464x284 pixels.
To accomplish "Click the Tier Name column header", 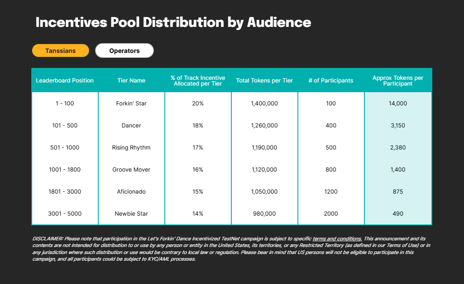I will (131, 81).
